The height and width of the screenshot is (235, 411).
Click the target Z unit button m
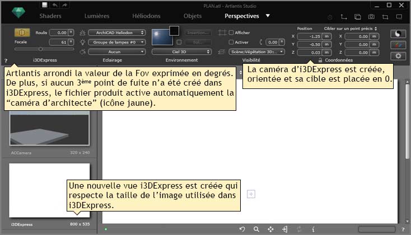(x=374, y=53)
